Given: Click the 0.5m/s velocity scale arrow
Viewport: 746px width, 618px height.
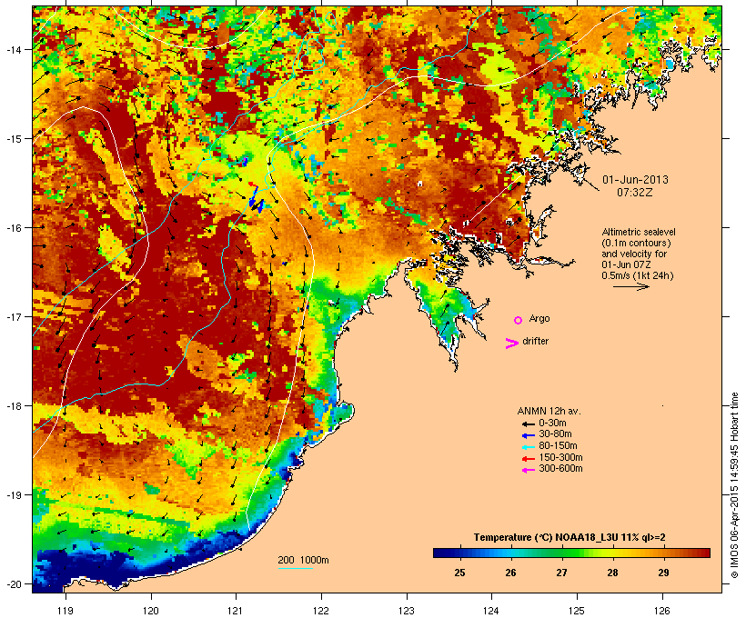Looking at the screenshot, I should tap(630, 286).
